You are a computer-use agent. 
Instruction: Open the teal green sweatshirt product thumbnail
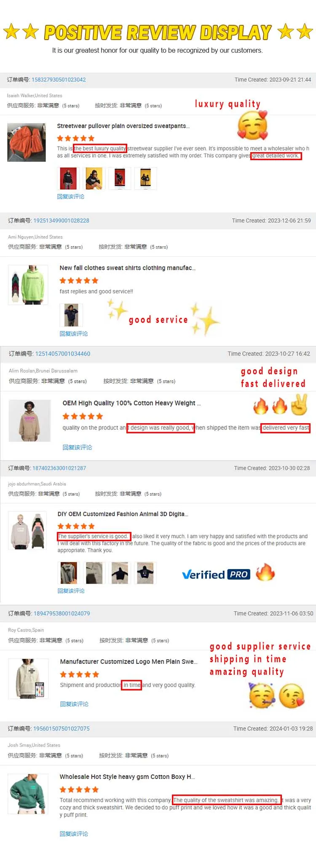[28, 793]
